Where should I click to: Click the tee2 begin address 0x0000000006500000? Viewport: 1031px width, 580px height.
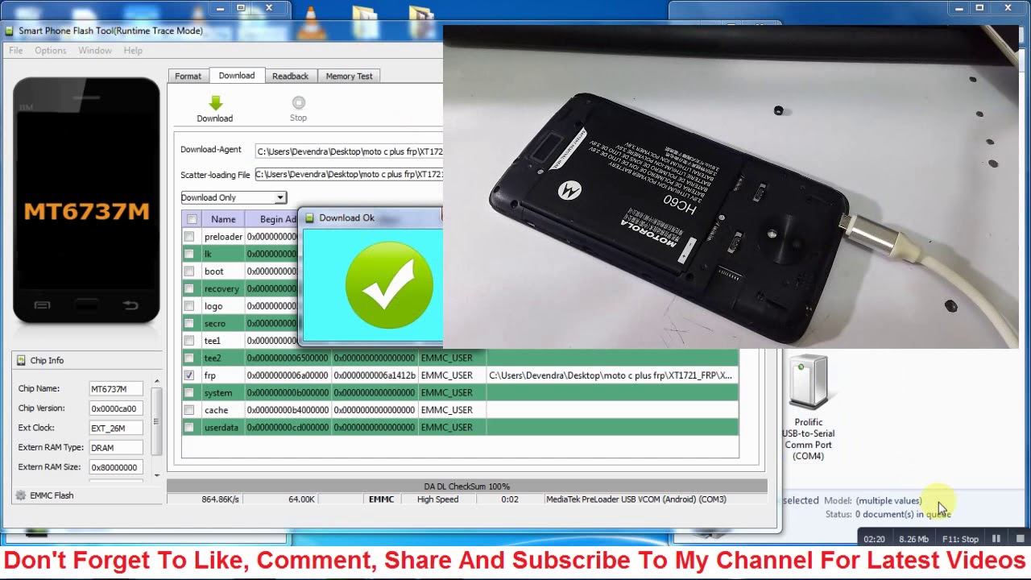[x=288, y=358]
